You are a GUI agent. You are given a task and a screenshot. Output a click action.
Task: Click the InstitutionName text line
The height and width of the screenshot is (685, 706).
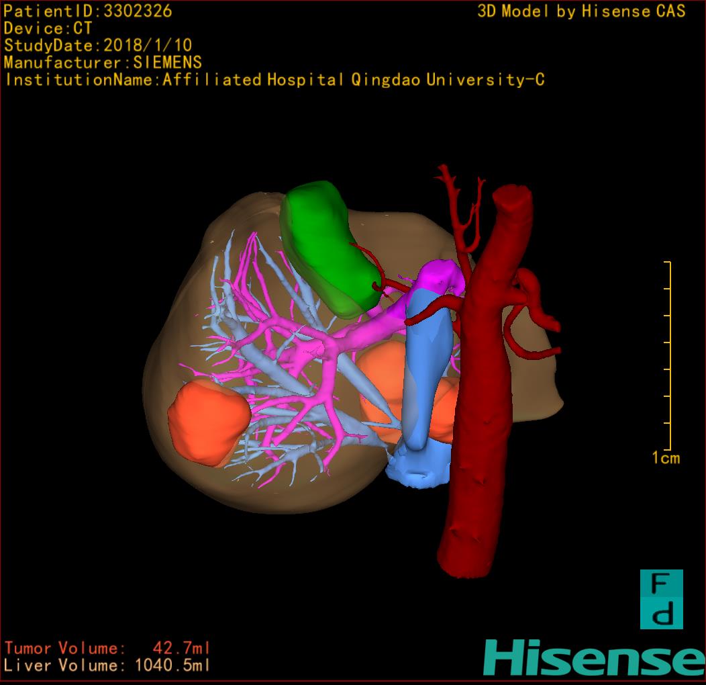(274, 81)
